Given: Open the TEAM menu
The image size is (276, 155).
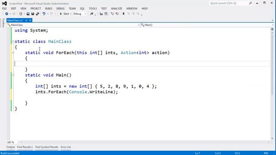Looking at the screenshot, I should [x=72, y=9].
